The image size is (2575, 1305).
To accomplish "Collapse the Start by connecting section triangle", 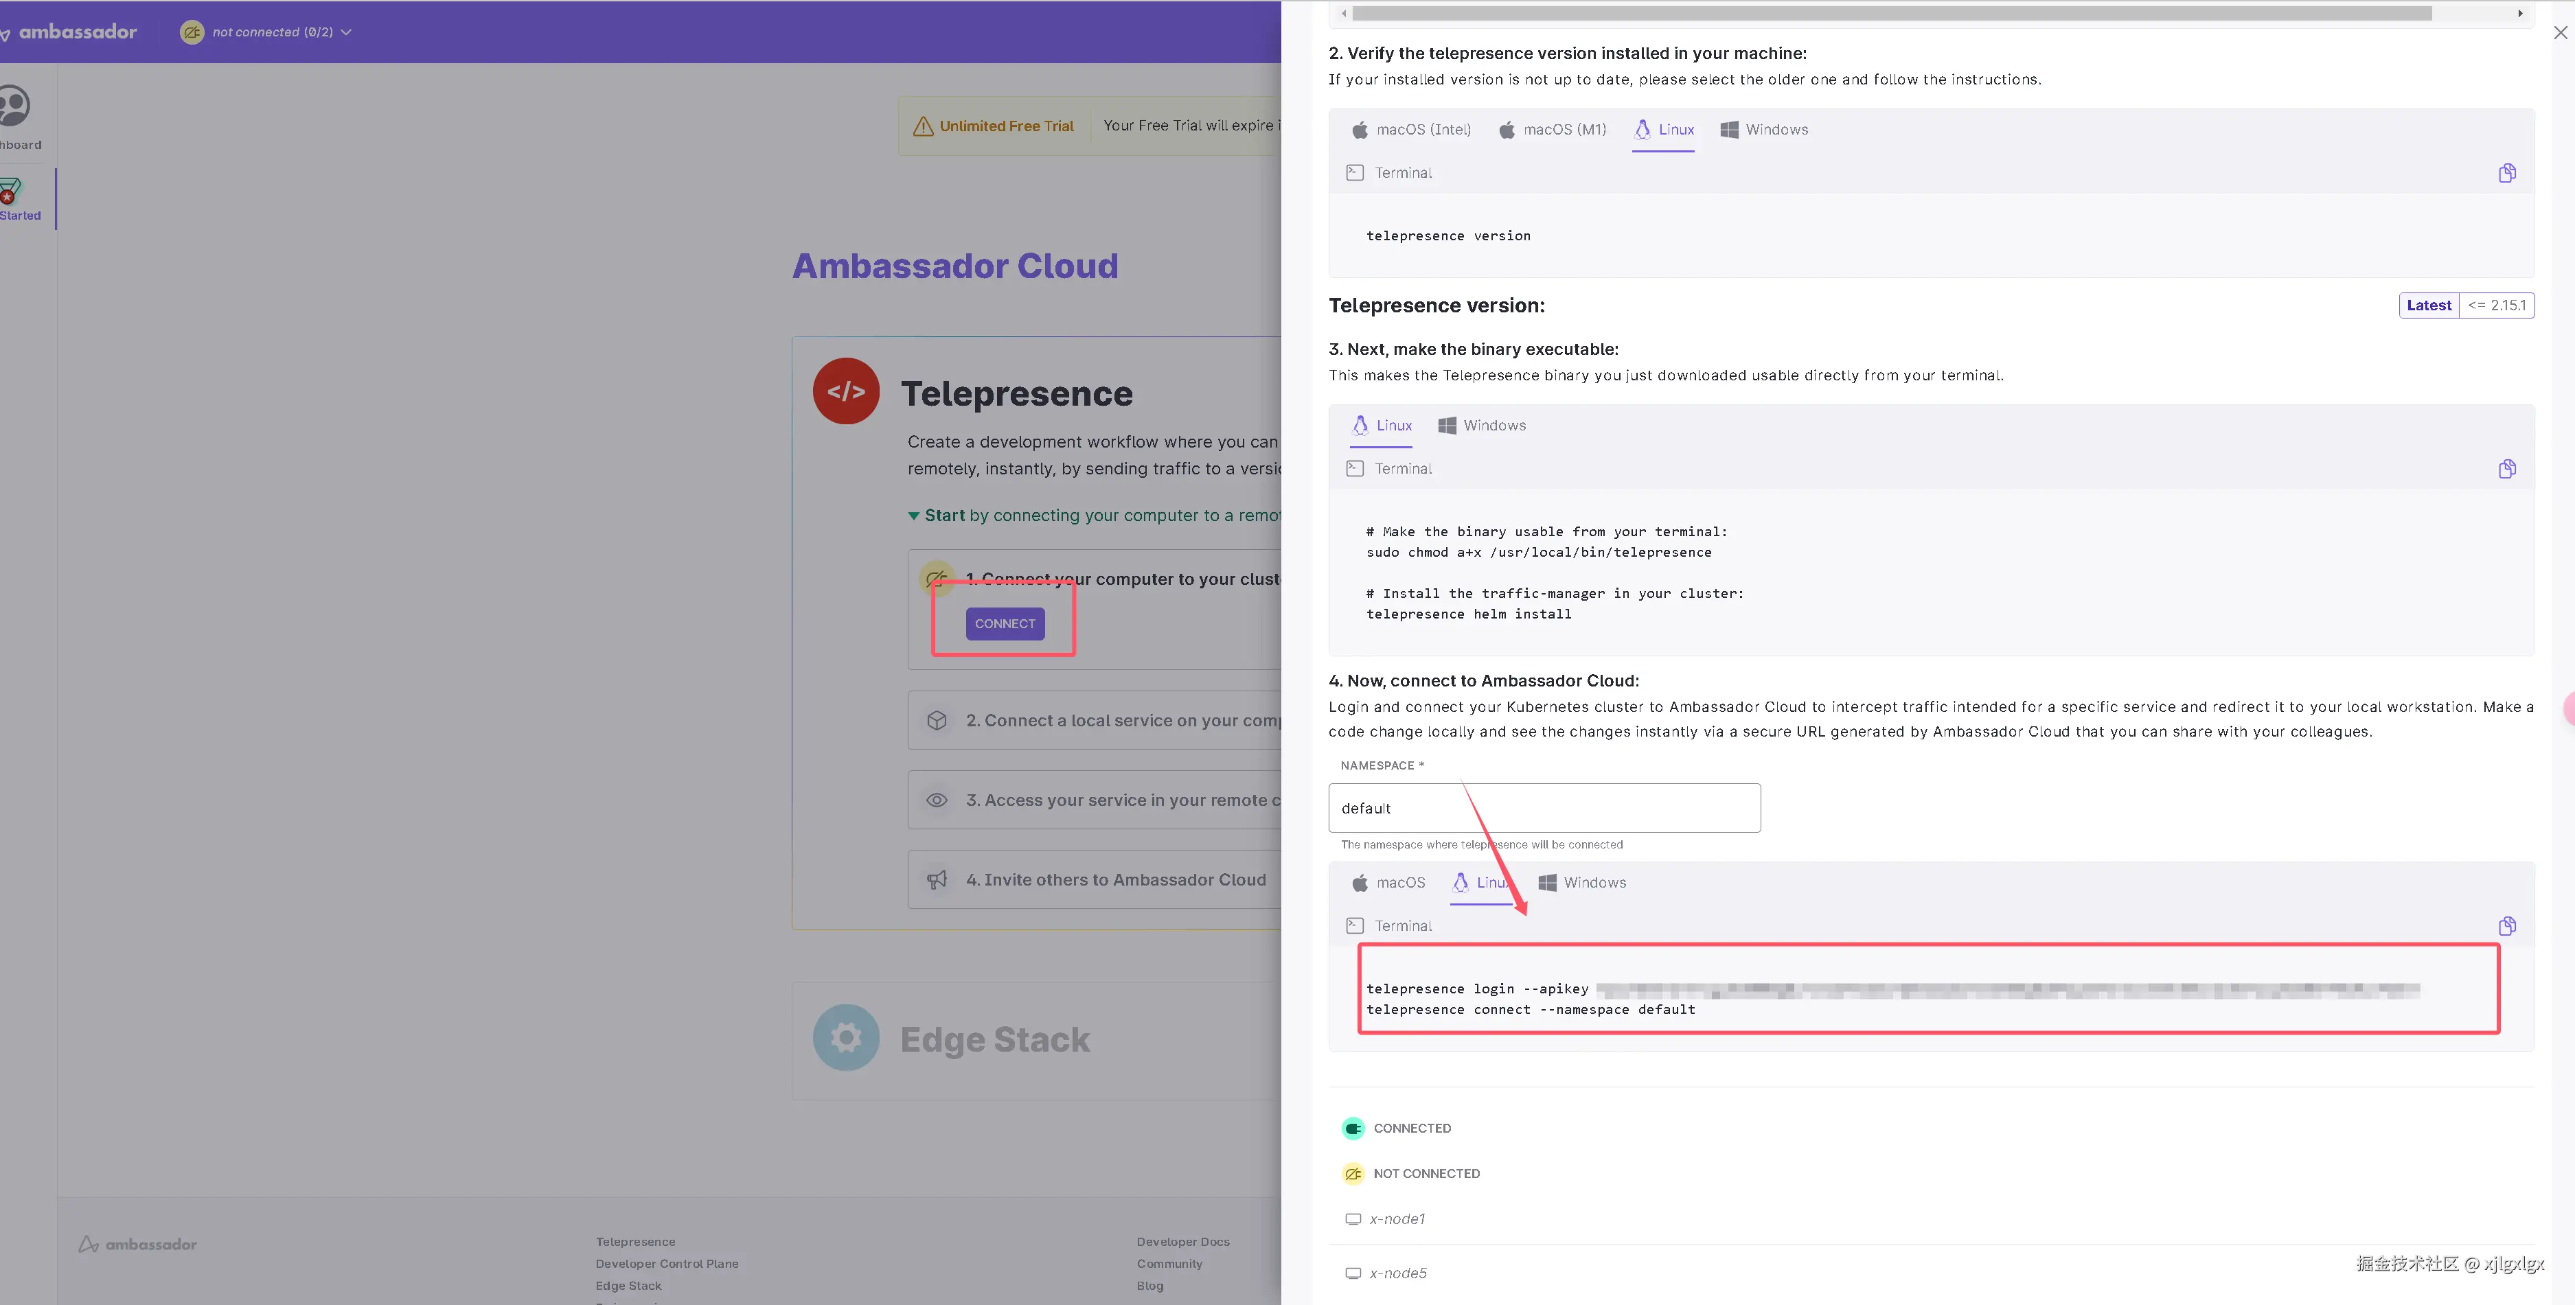I will click(x=913, y=516).
